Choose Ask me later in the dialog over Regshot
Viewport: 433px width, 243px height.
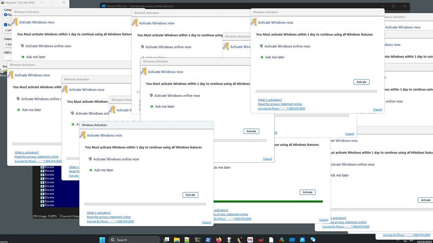point(36,57)
